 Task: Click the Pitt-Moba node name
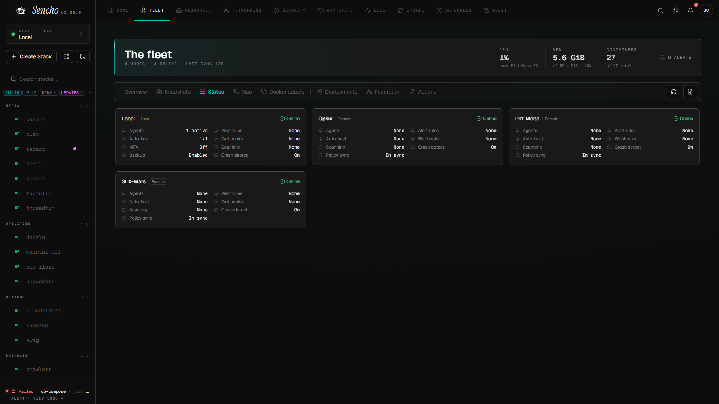(x=527, y=119)
